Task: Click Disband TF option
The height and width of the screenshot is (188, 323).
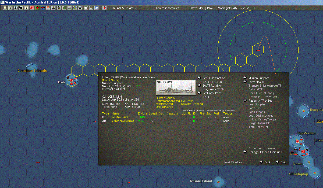Action: pyautogui.click(x=255, y=89)
